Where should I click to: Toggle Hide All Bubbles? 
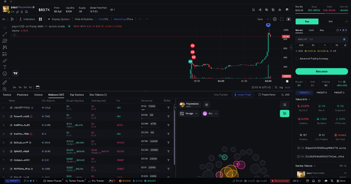(x=84, y=19)
